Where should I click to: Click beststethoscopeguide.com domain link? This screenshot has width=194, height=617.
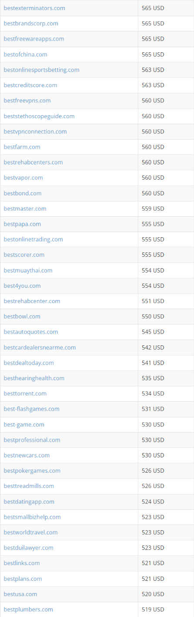coord(39,116)
